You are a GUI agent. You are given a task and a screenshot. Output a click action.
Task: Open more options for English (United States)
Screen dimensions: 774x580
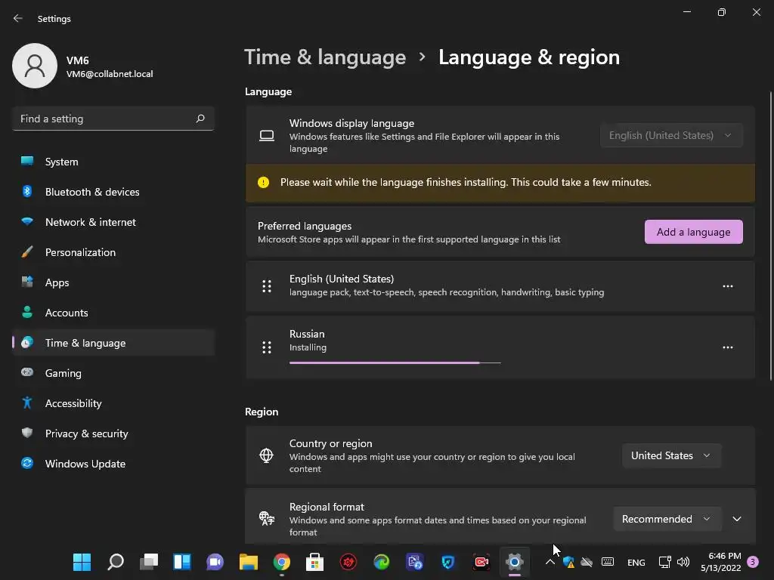(x=728, y=286)
